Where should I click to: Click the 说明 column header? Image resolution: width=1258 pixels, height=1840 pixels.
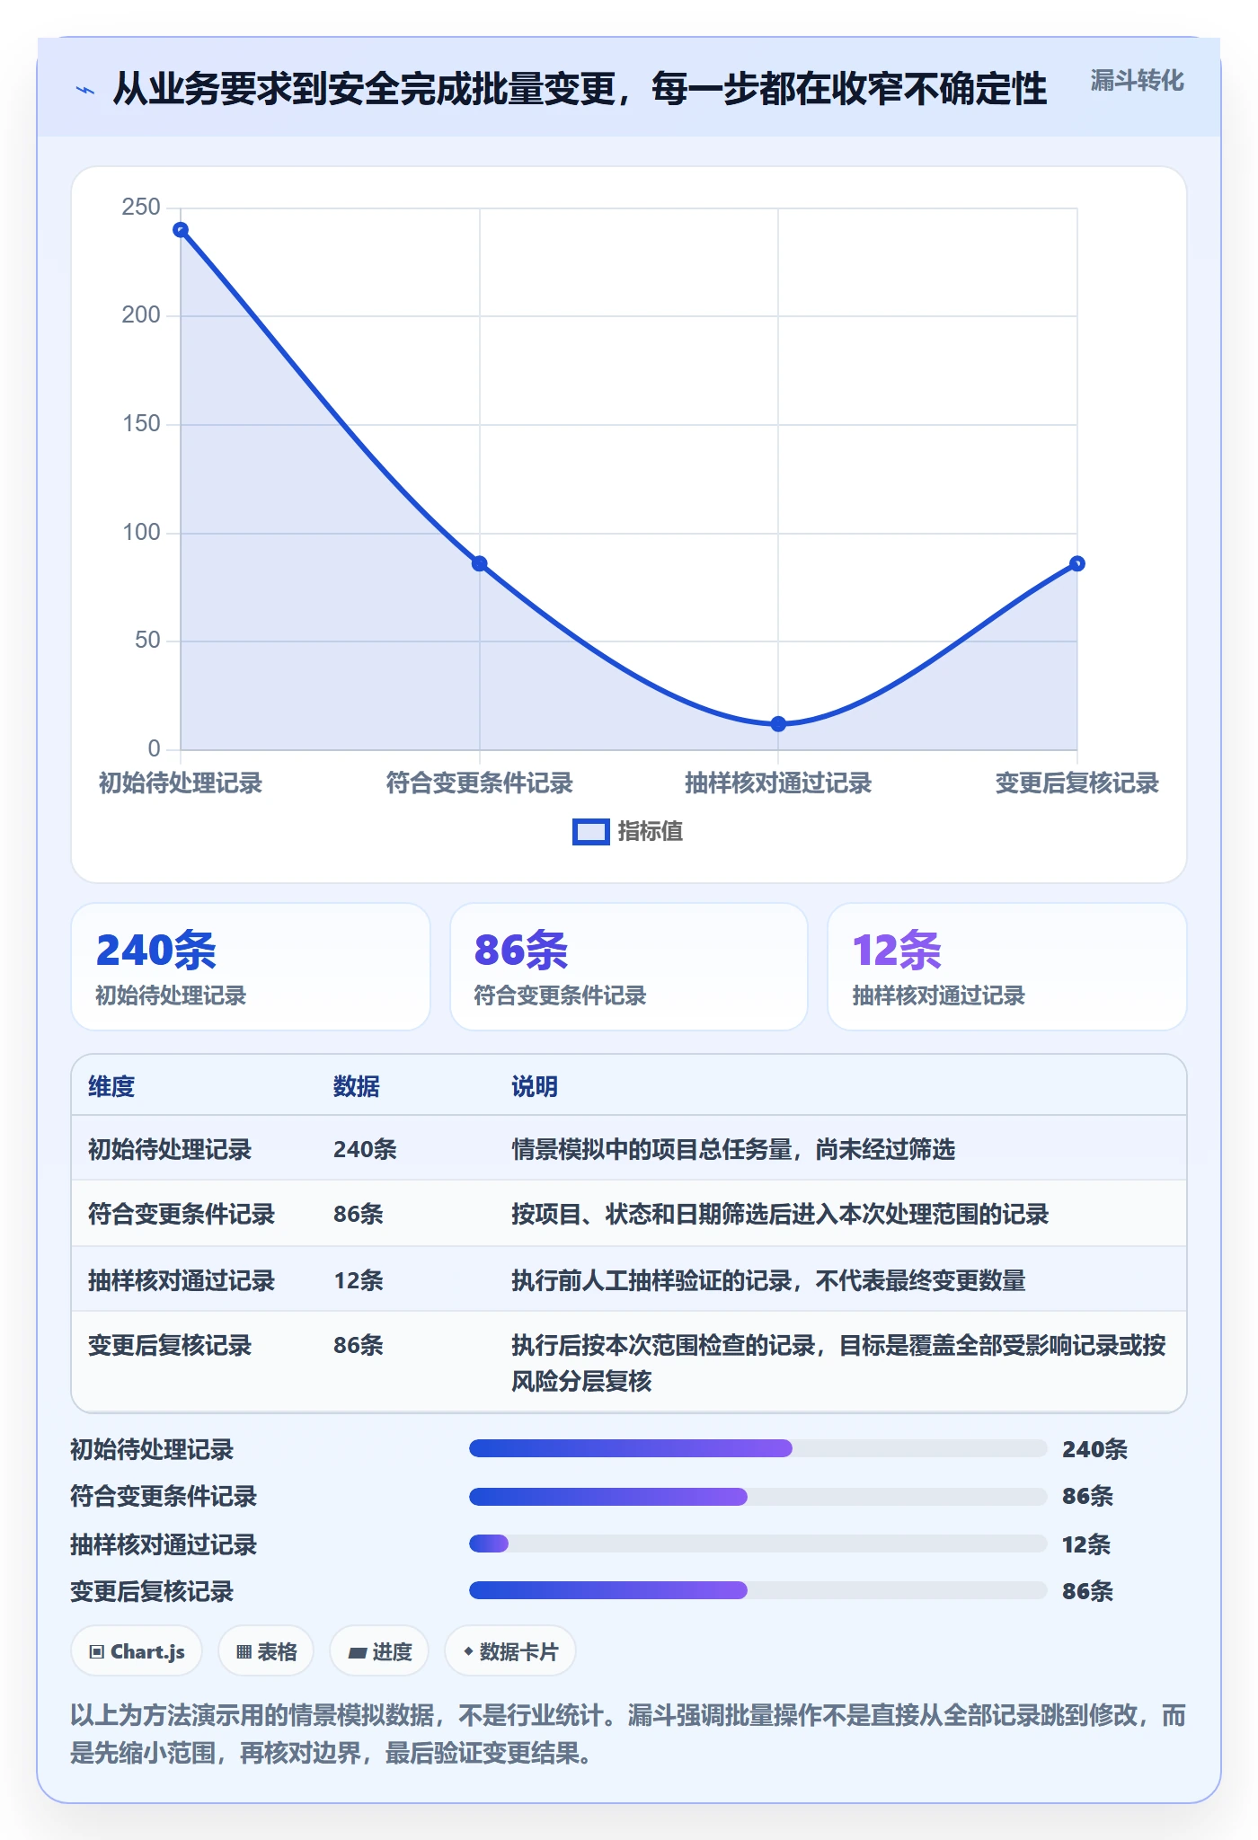pyautogui.click(x=535, y=1086)
